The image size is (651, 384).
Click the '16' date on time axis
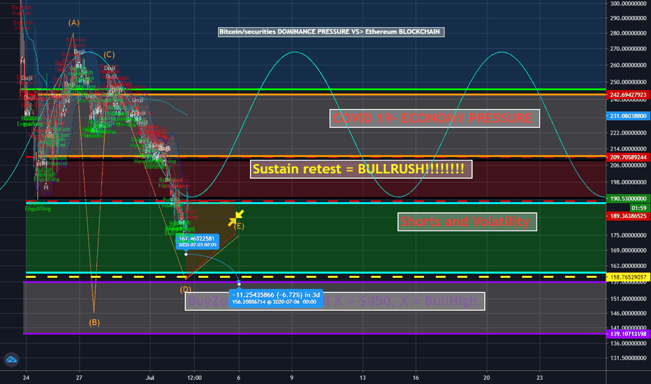(x=416, y=378)
